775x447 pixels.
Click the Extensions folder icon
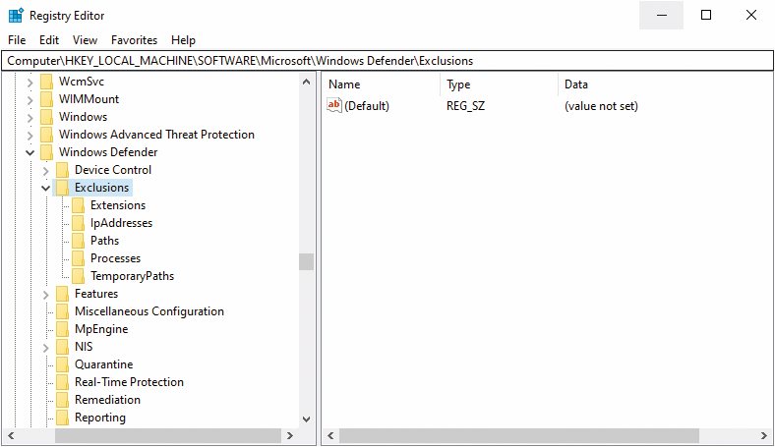tap(78, 205)
